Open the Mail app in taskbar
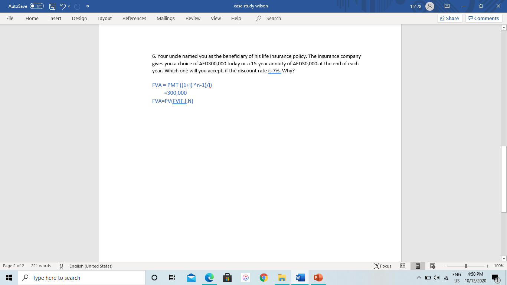507x285 pixels. pos(191,278)
